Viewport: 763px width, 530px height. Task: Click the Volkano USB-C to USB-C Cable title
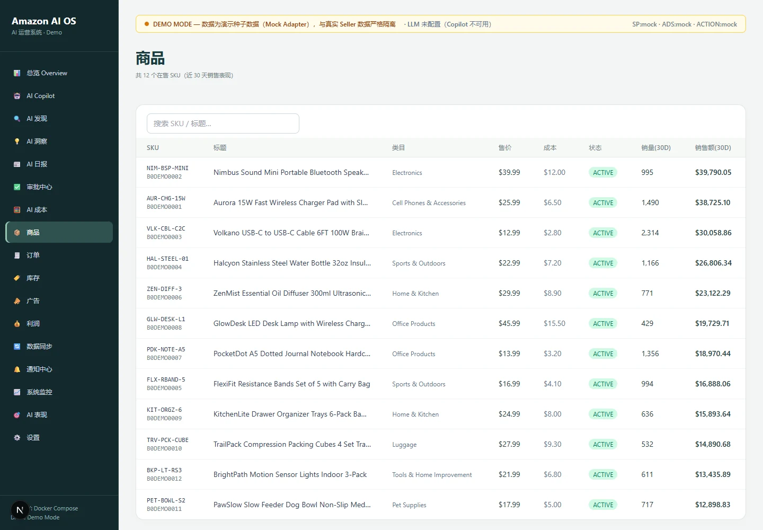point(291,233)
